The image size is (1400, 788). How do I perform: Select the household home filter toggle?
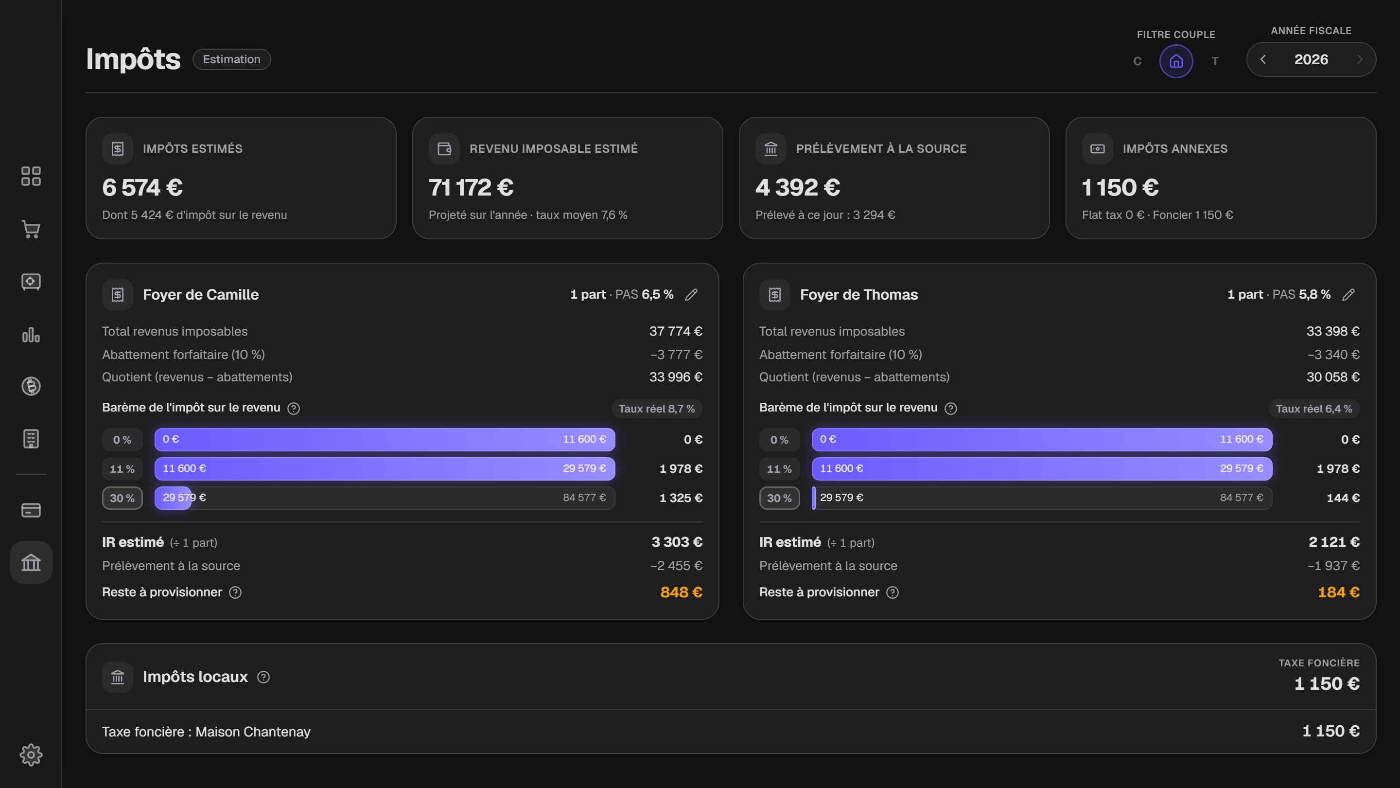pyautogui.click(x=1176, y=61)
